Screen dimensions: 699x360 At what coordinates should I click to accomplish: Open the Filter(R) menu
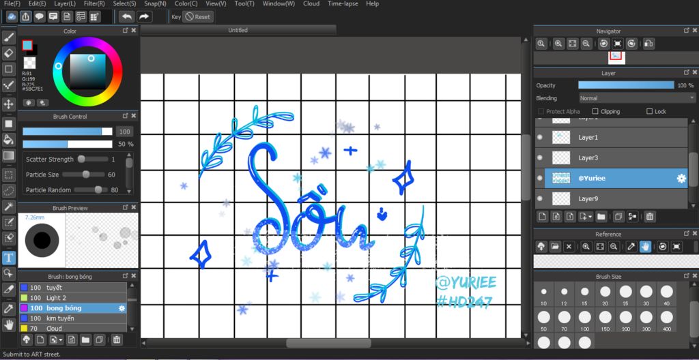point(94,3)
